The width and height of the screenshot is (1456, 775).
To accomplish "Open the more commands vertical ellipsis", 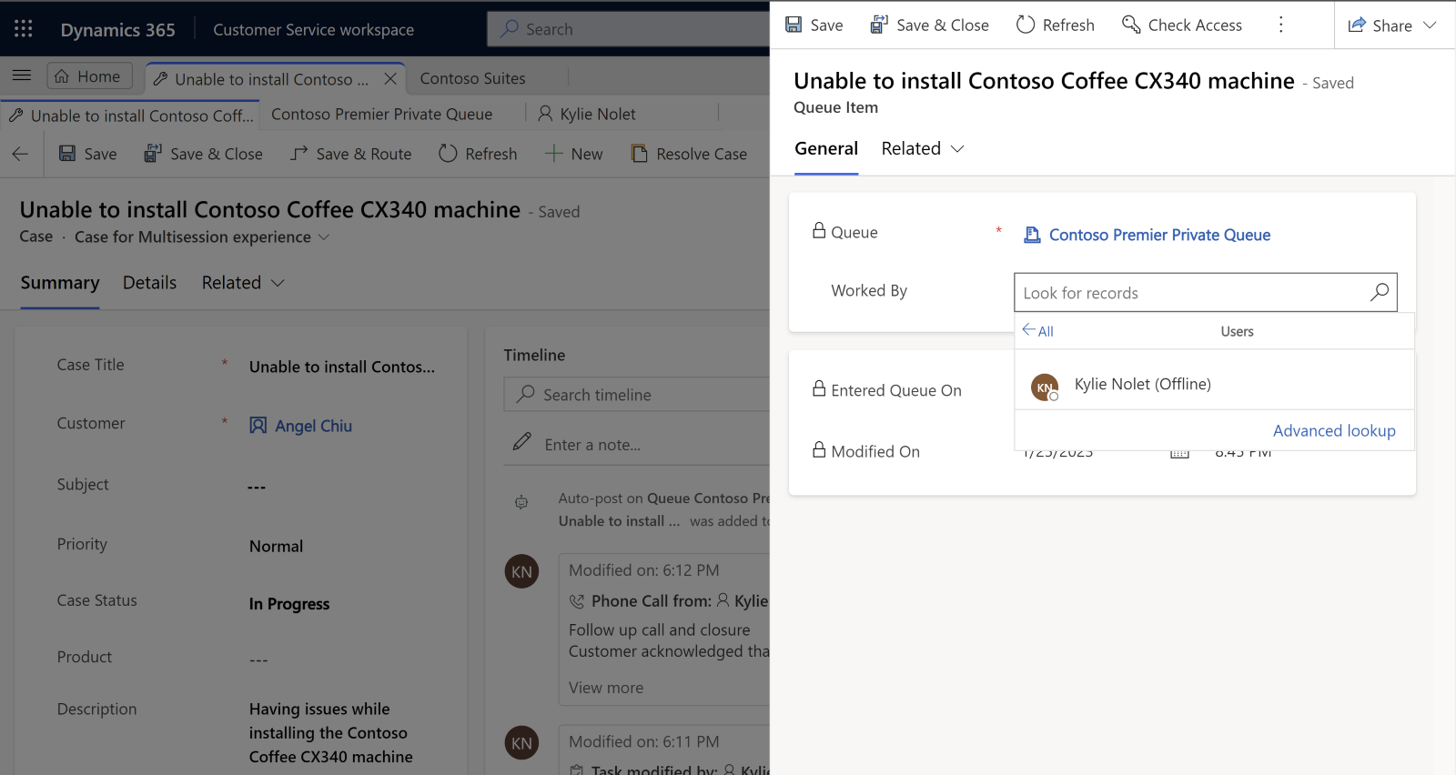I will (x=1280, y=25).
